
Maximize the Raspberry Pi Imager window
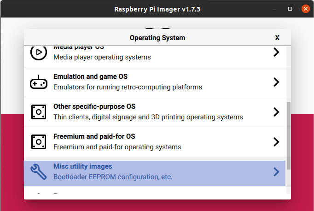[290, 9]
